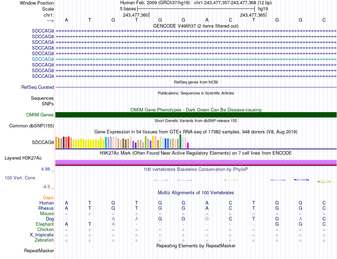The height and width of the screenshot is (259, 337).
Task: Click 100 vertebrates Basewise Conservation by PhyloP title
Action: coord(196,169)
